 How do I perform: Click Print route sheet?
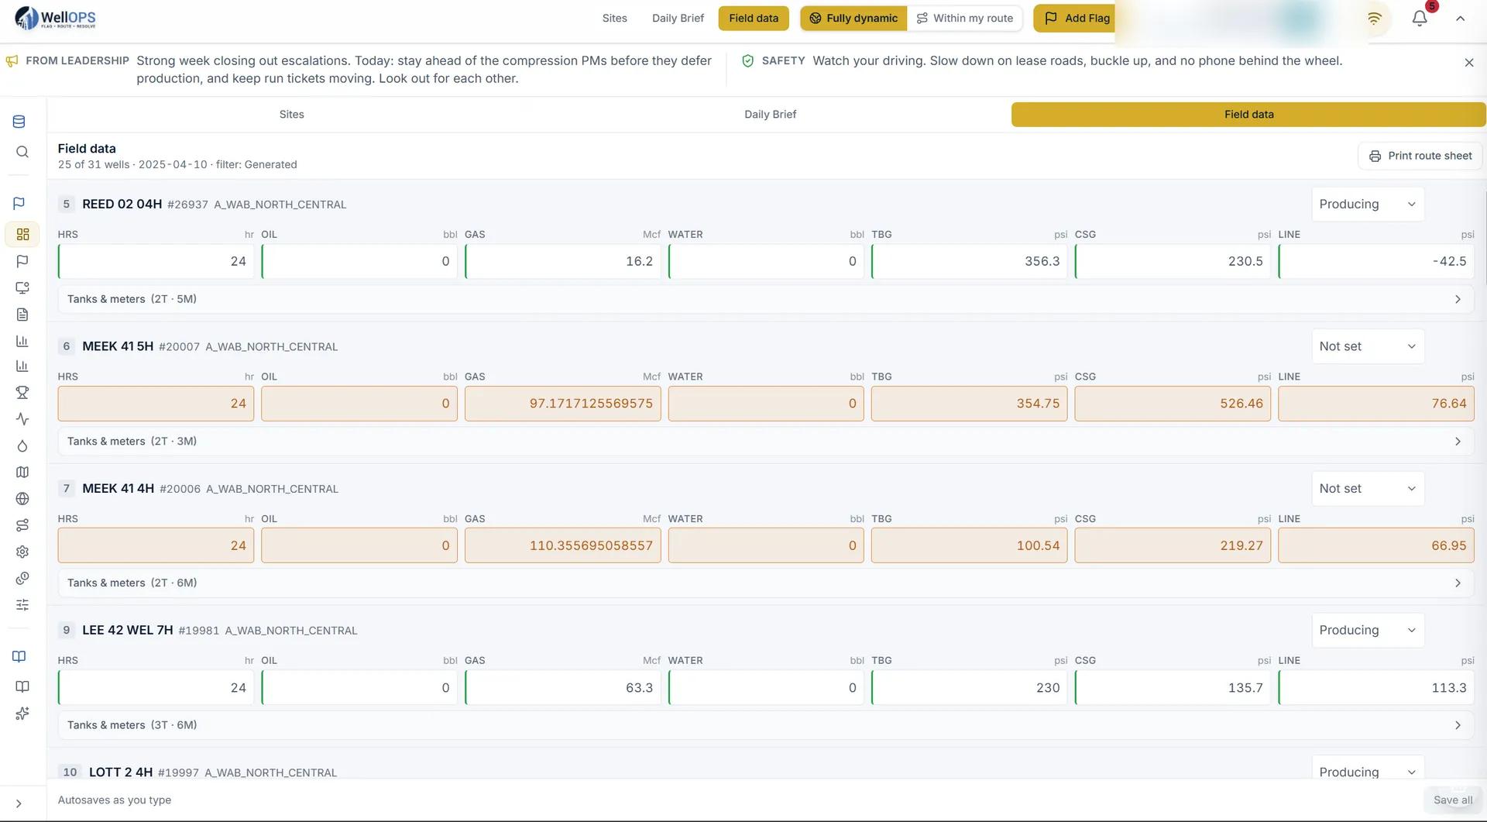(1420, 156)
